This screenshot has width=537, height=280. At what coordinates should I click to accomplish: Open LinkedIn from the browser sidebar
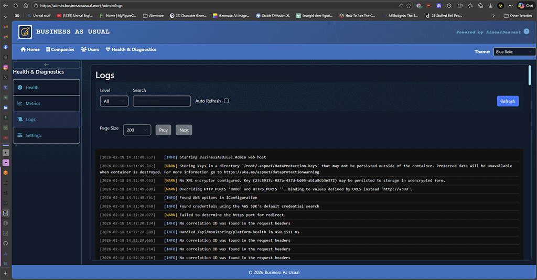5,107
